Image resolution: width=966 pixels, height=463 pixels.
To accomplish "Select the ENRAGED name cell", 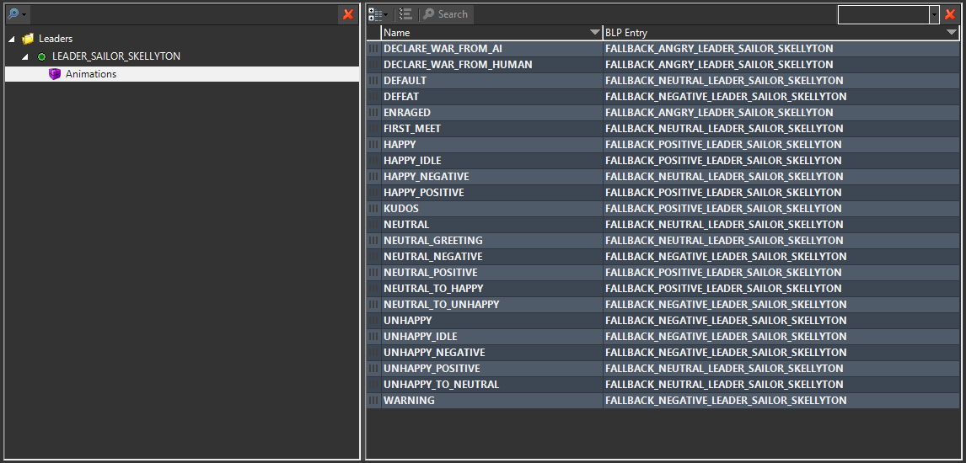I will (492, 113).
